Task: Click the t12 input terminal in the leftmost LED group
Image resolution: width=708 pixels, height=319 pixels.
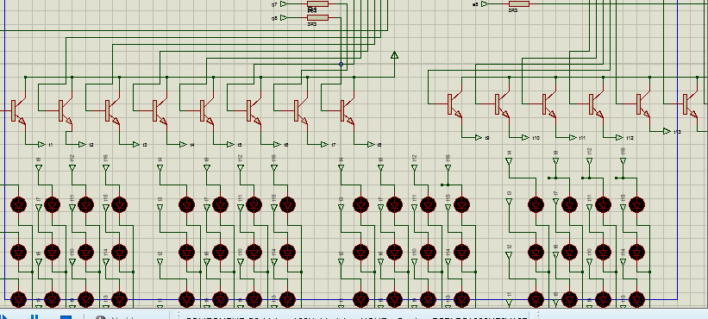Action: tap(72, 168)
